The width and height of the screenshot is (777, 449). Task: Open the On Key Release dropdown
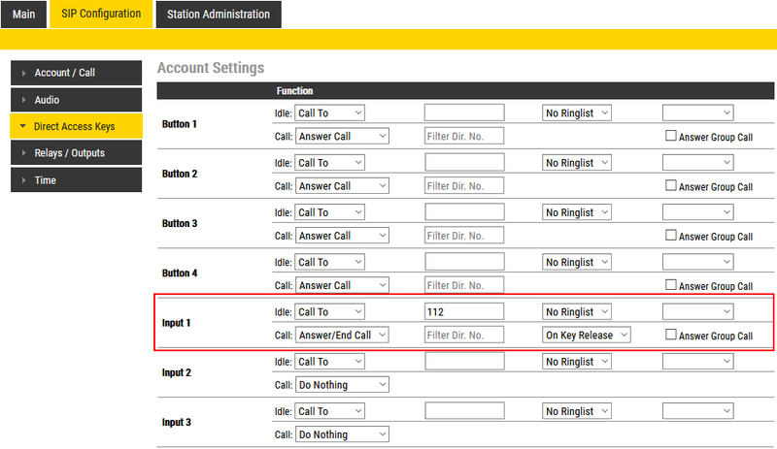pyautogui.click(x=587, y=335)
